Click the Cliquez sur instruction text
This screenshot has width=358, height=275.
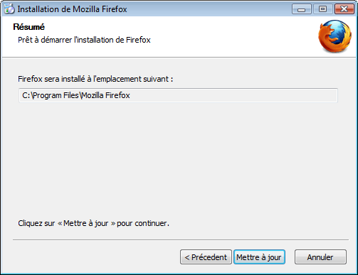93,223
